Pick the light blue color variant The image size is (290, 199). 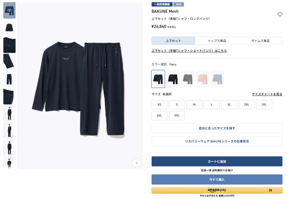[x=217, y=79]
